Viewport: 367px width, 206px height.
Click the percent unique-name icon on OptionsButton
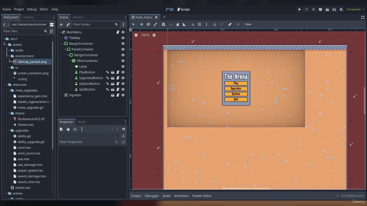(x=108, y=84)
